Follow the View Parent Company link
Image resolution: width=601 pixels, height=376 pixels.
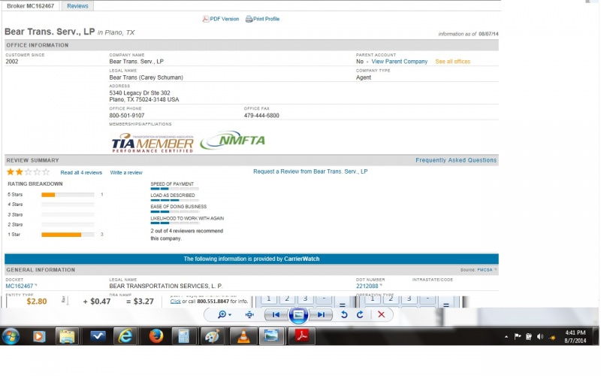click(x=400, y=62)
